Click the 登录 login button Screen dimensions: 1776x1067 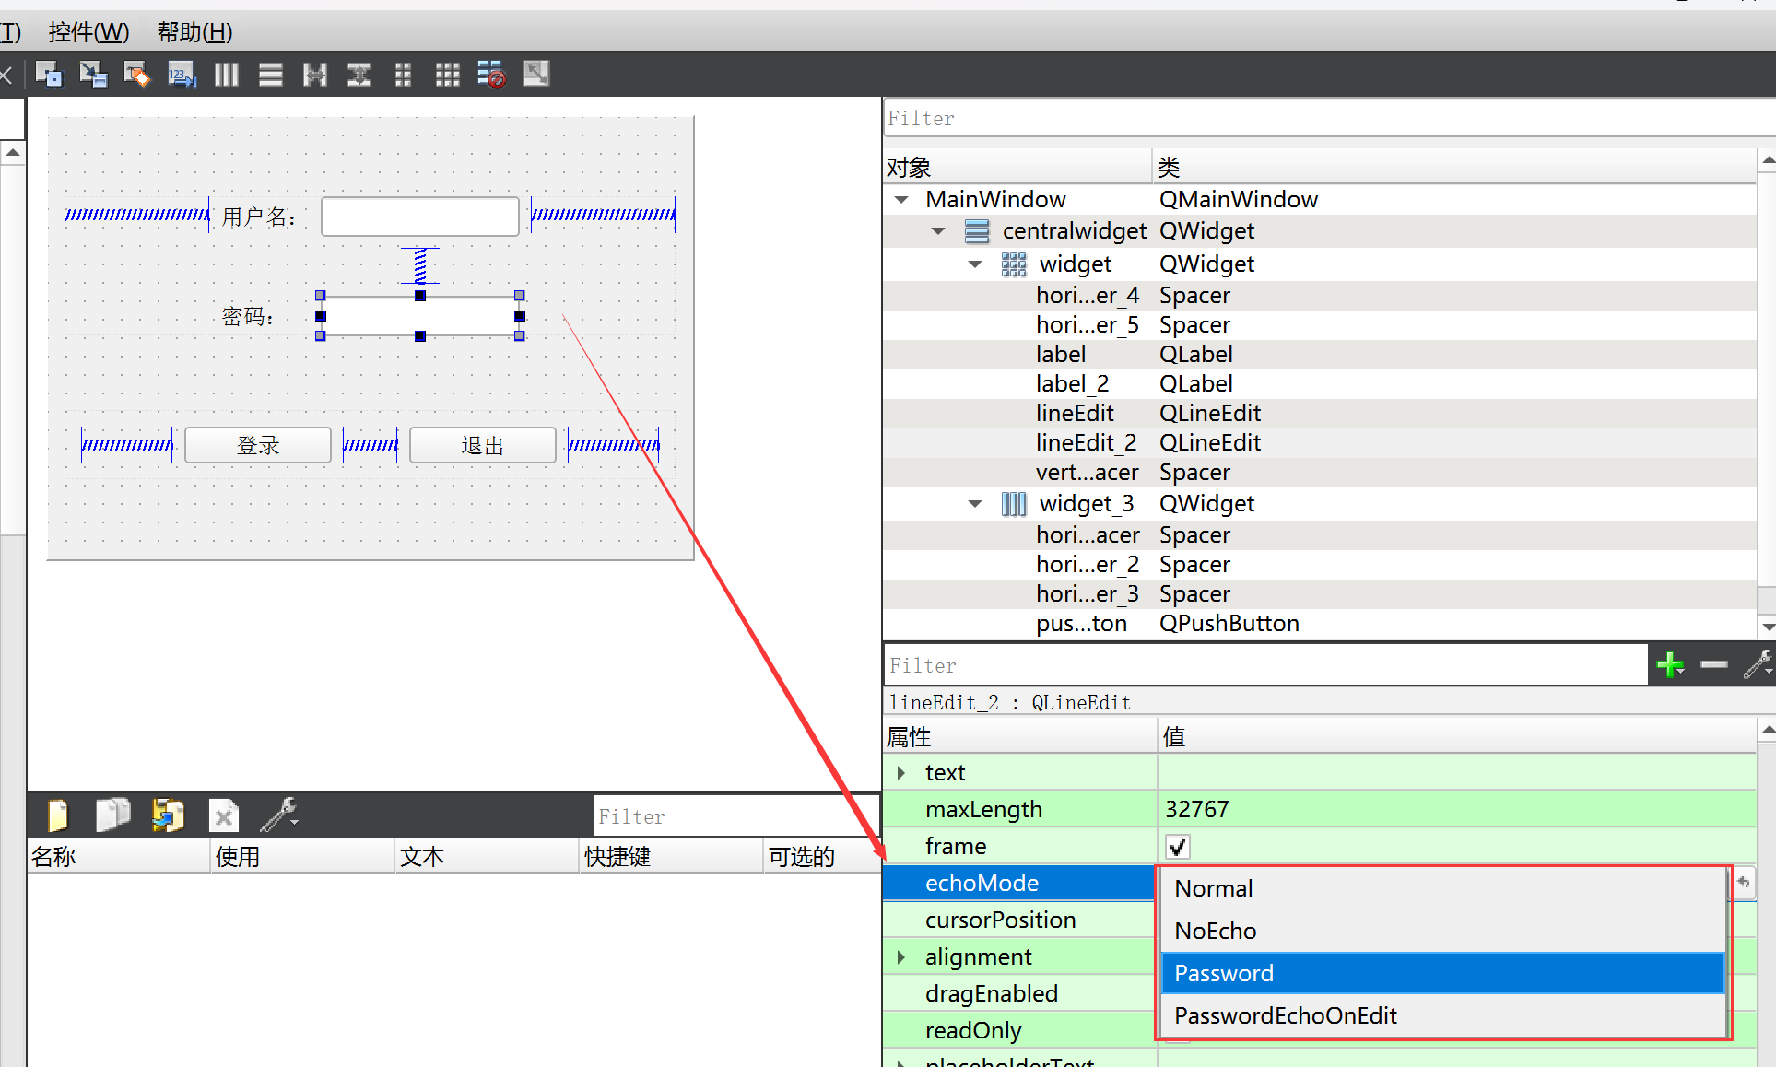(x=255, y=444)
